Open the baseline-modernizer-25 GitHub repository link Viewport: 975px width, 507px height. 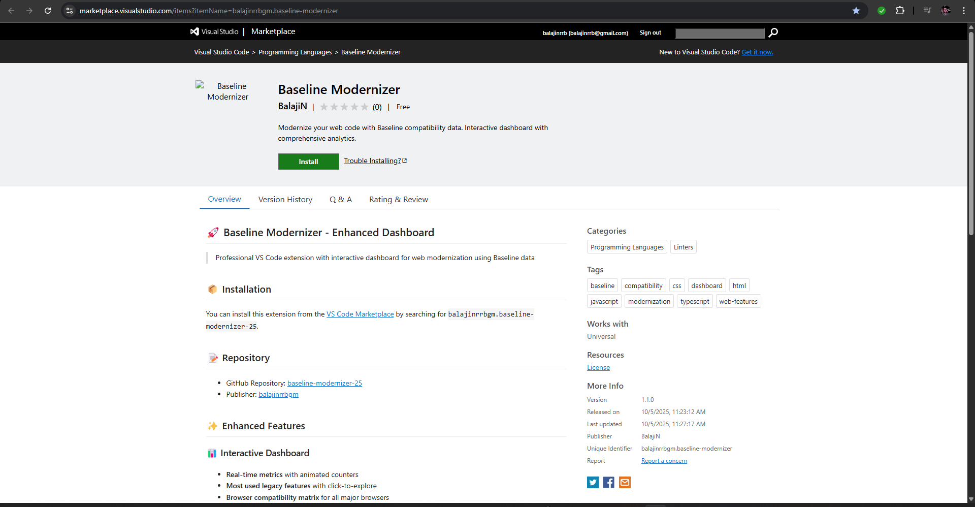(324, 383)
